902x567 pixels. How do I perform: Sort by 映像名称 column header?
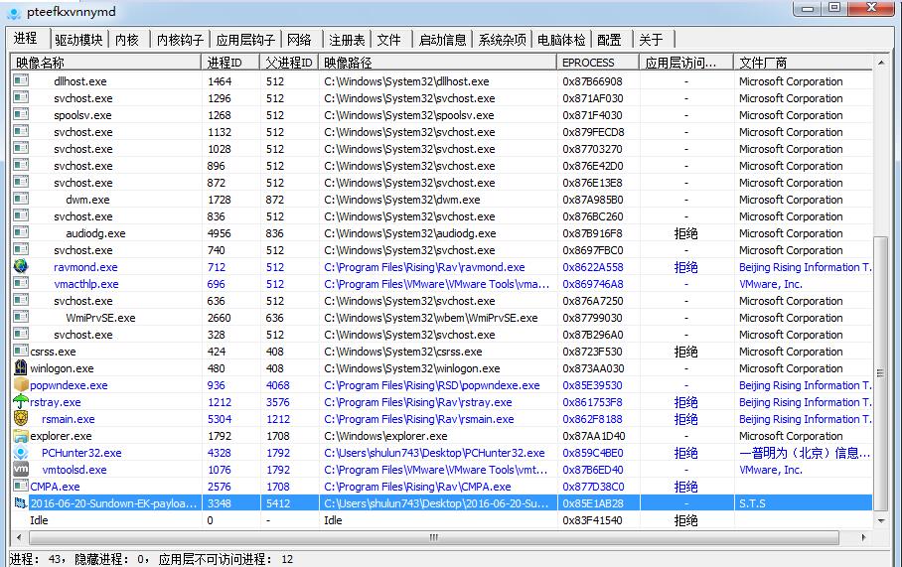[106, 63]
